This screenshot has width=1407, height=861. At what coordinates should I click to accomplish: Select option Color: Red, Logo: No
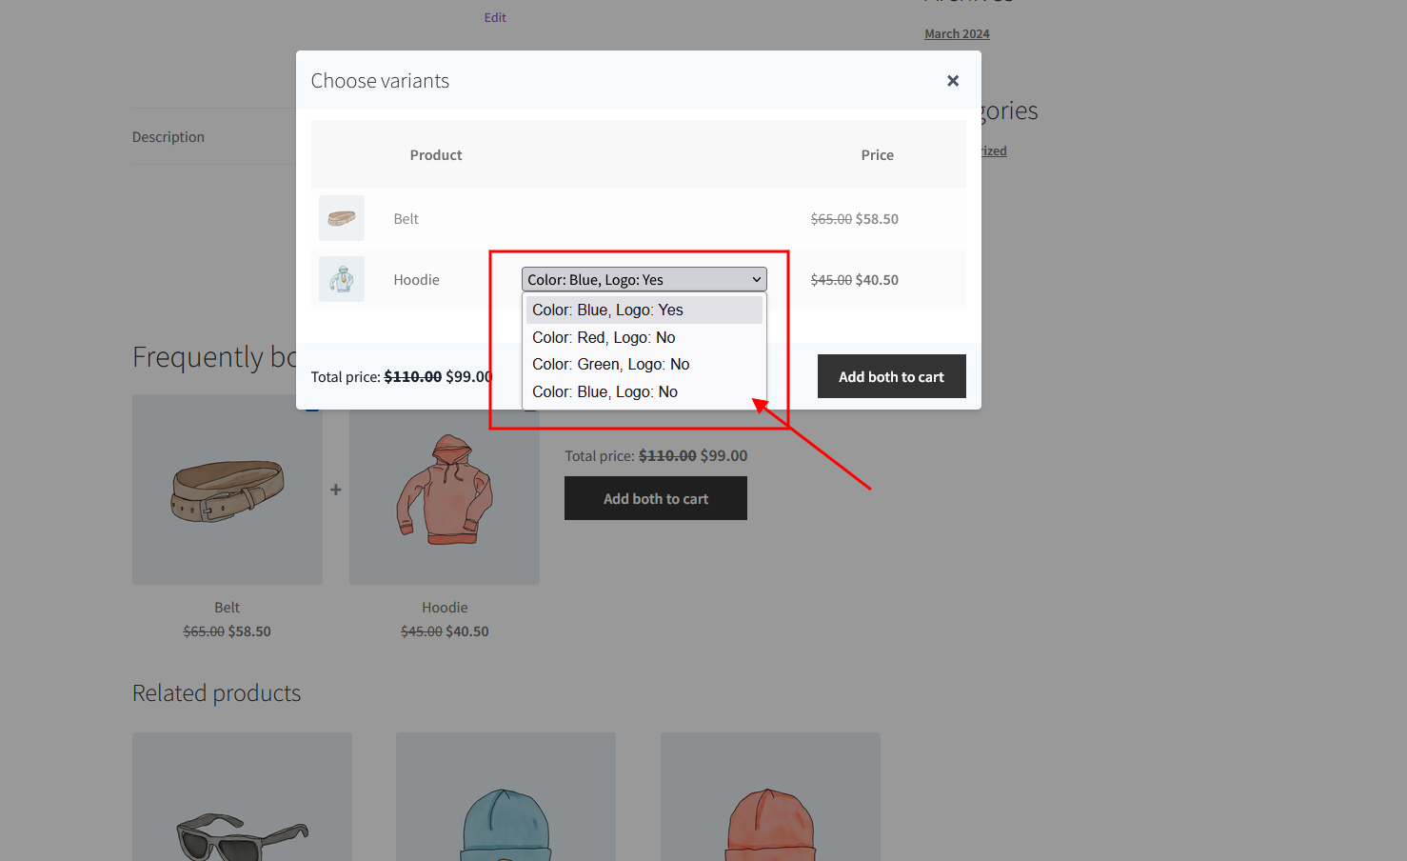point(604,337)
